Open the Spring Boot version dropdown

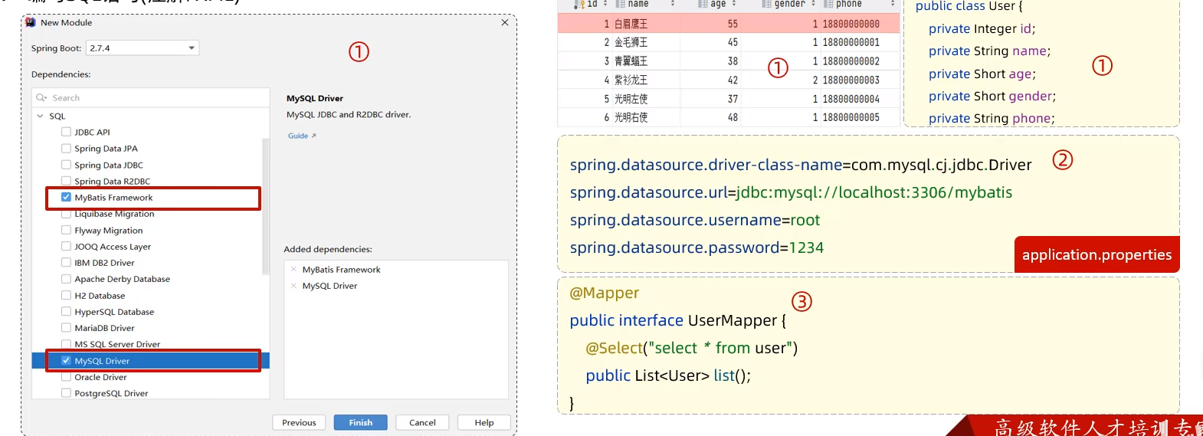(143, 48)
